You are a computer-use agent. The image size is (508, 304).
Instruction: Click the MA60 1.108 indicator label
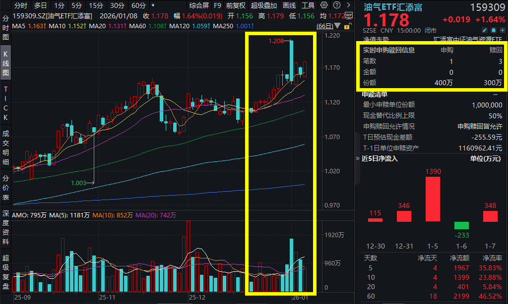point(148,26)
